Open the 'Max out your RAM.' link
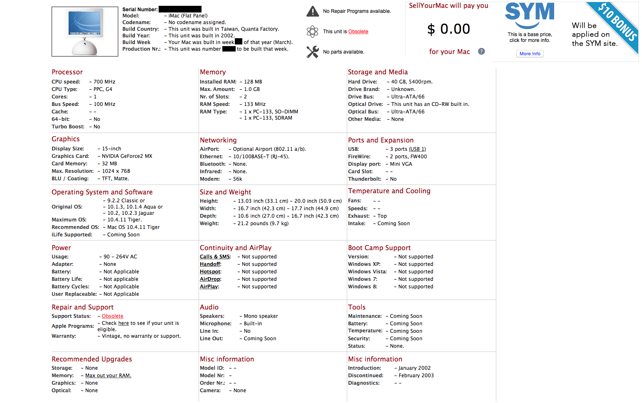This screenshot has width=642, height=403. click(108, 376)
